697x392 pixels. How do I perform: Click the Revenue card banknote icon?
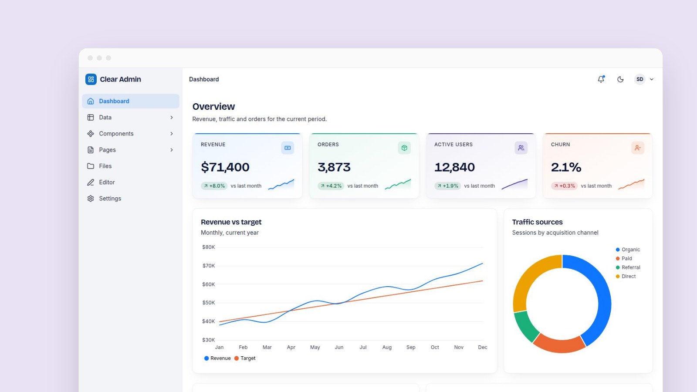288,148
